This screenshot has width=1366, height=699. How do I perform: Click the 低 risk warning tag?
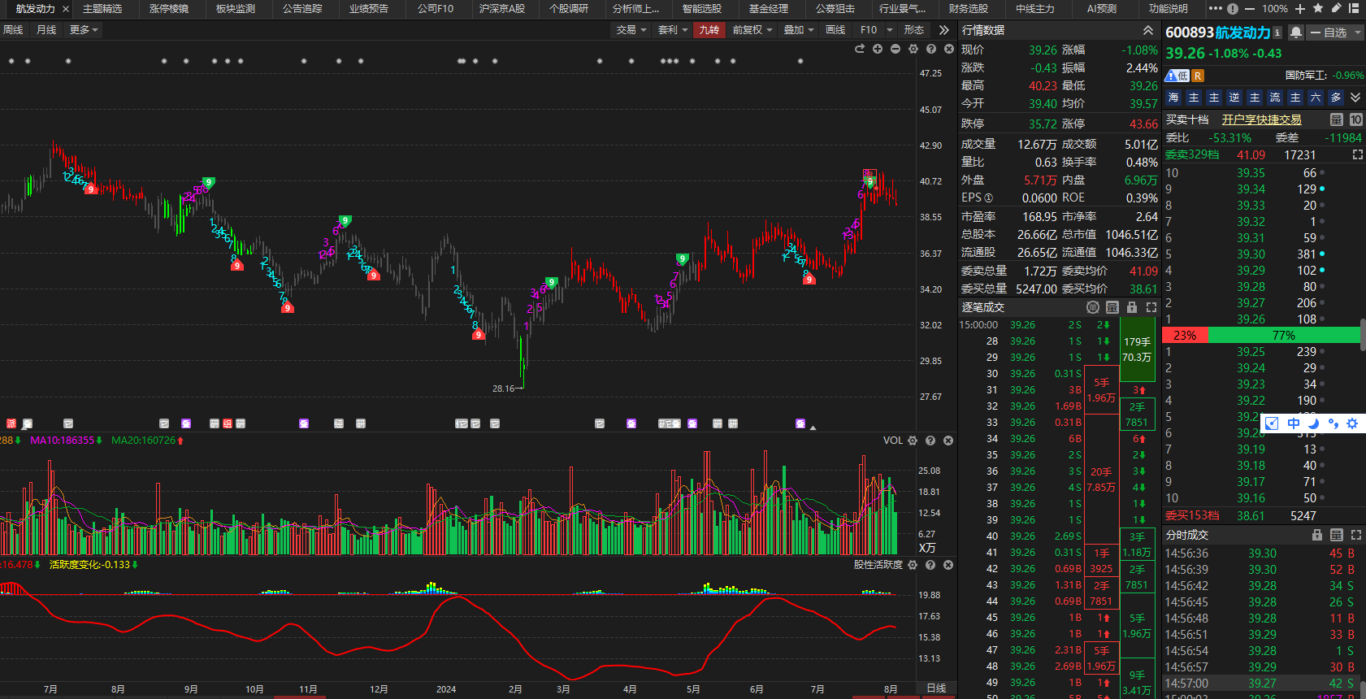(x=1177, y=76)
